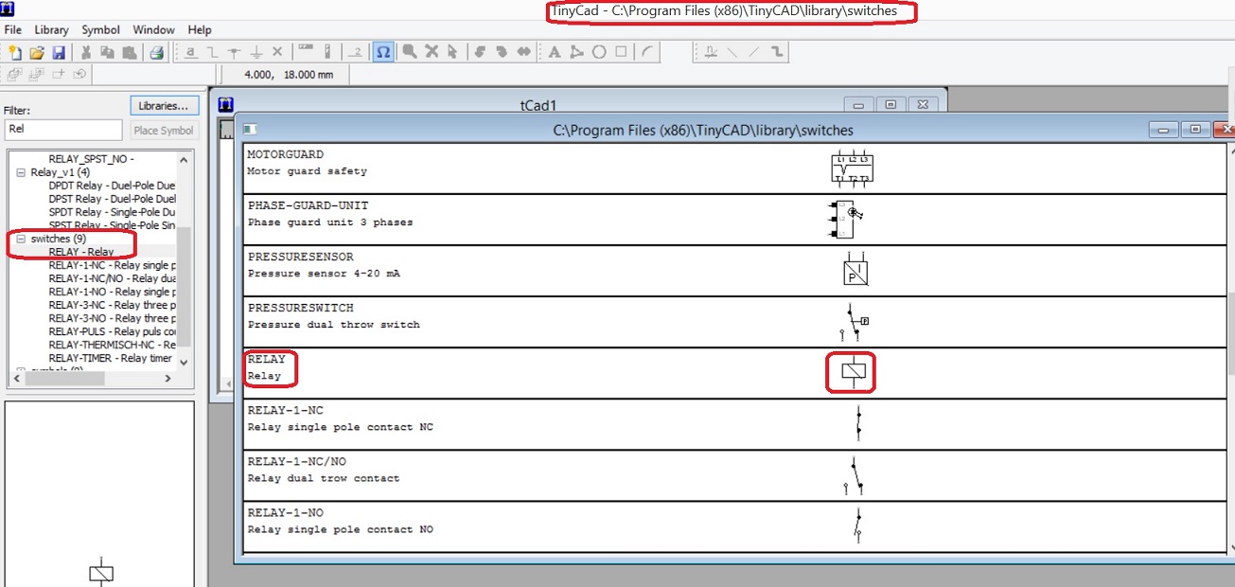Viewport: 1235px width, 587px height.
Task: Save with the floppy disk icon
Action: 58,52
